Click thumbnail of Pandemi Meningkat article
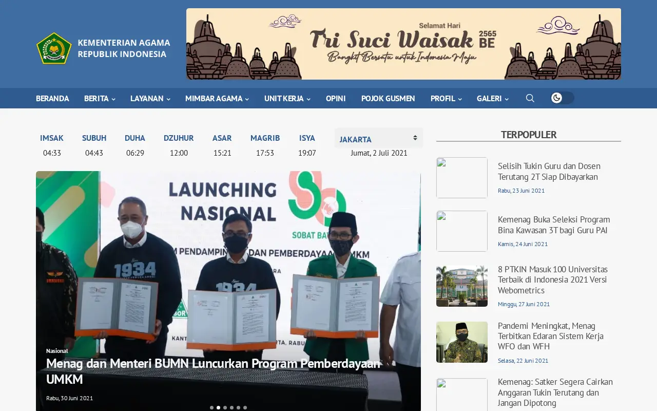The height and width of the screenshot is (411, 657). (462, 342)
